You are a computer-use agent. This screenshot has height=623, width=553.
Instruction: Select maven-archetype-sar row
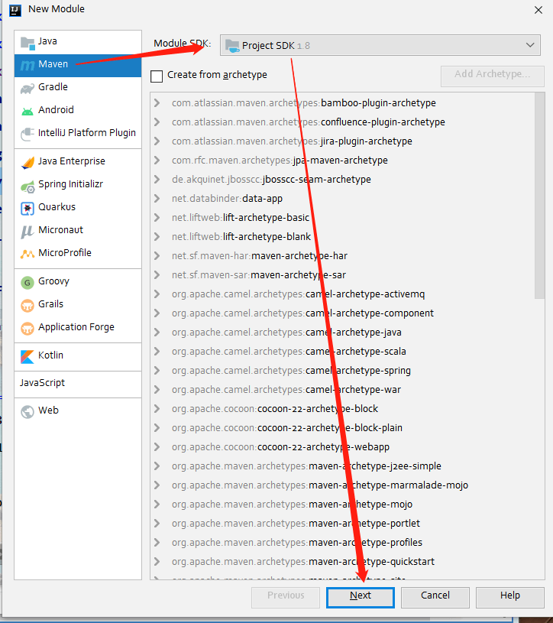(342, 275)
